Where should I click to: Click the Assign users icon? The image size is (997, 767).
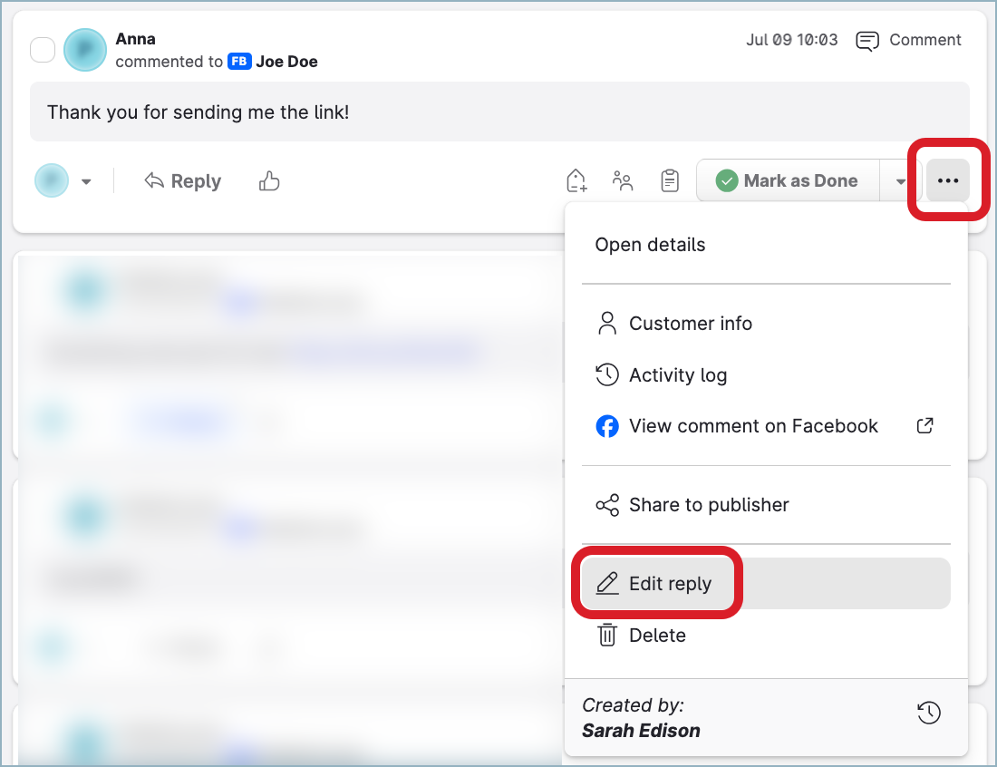(x=623, y=180)
